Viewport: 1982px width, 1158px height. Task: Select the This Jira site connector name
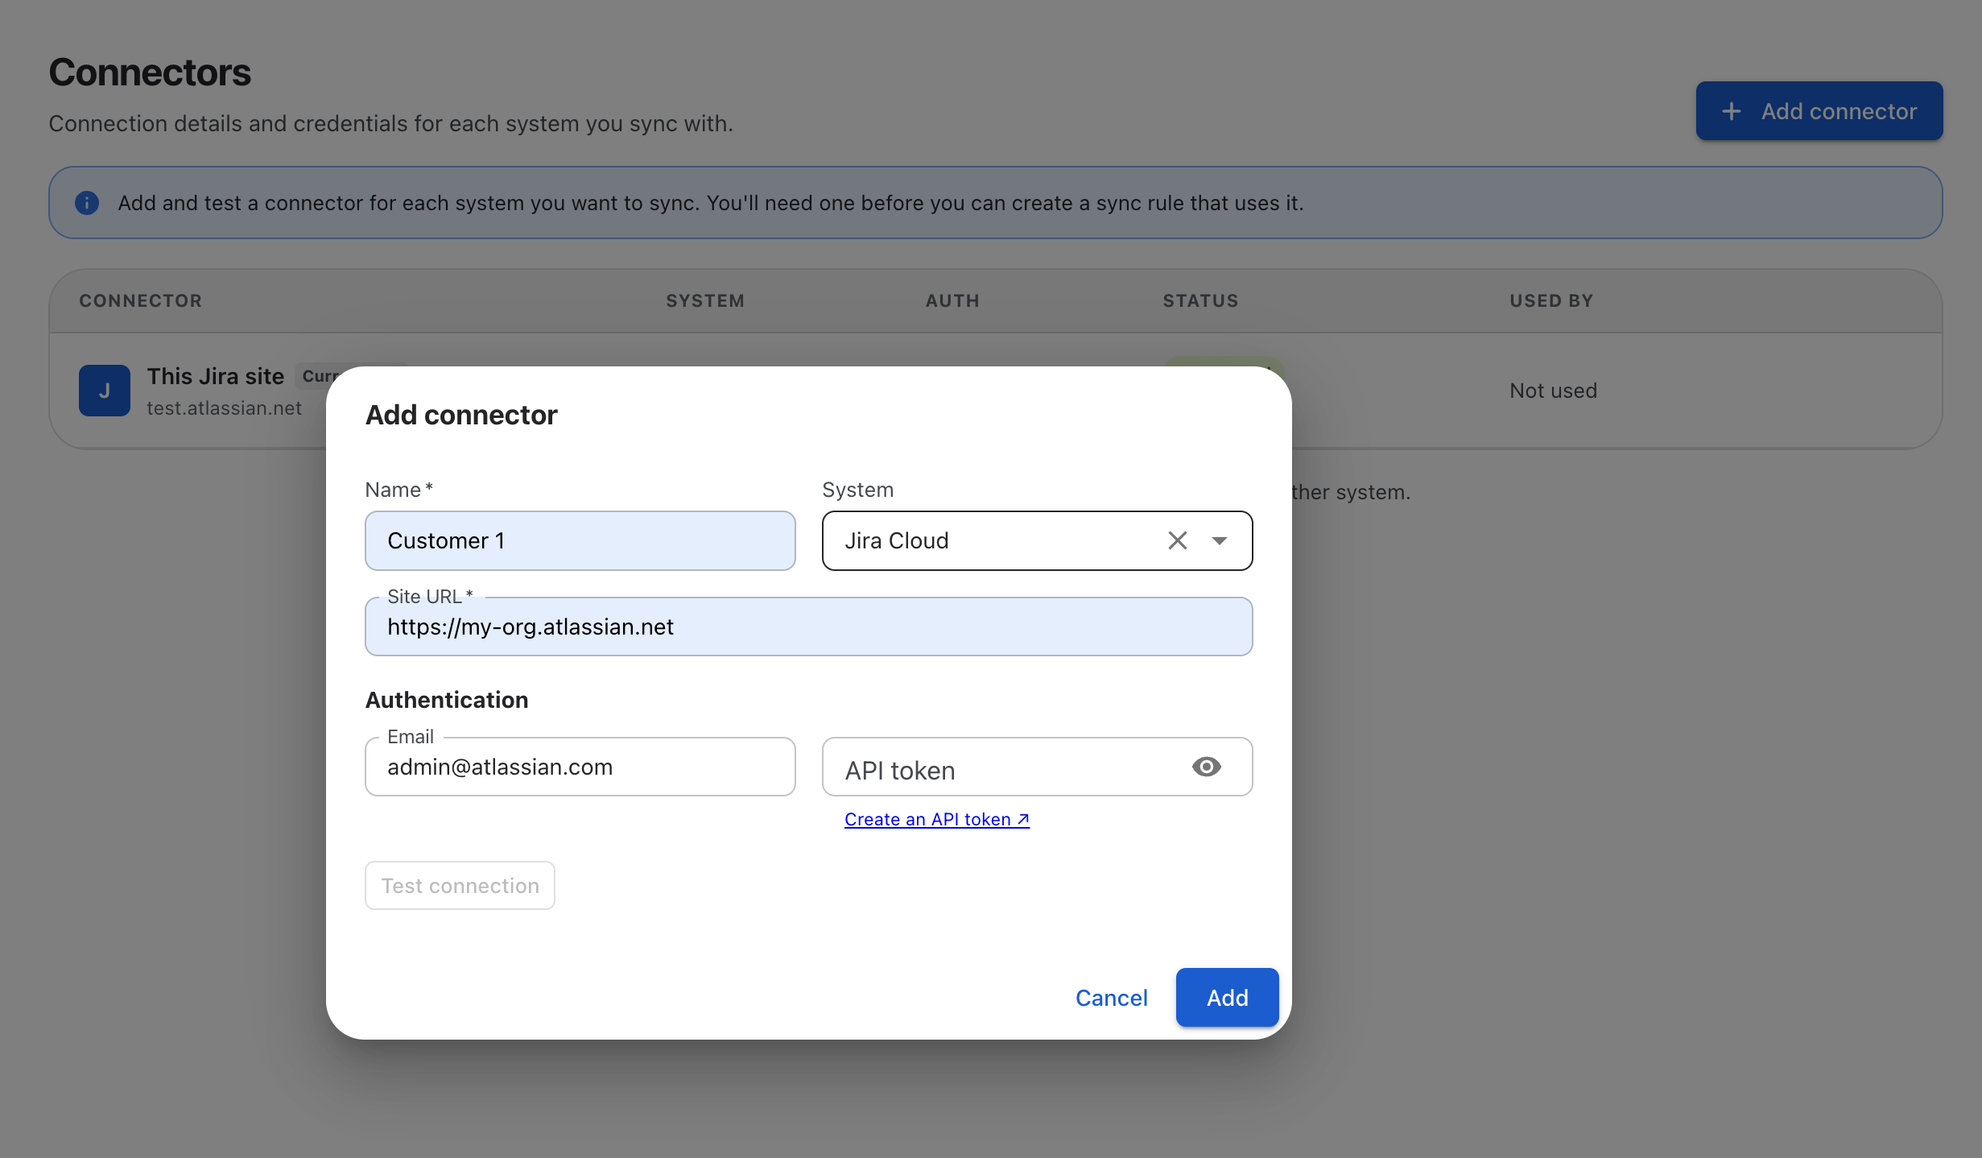point(216,376)
